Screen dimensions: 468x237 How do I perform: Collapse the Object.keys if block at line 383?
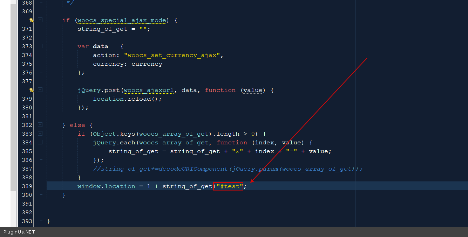40,134
